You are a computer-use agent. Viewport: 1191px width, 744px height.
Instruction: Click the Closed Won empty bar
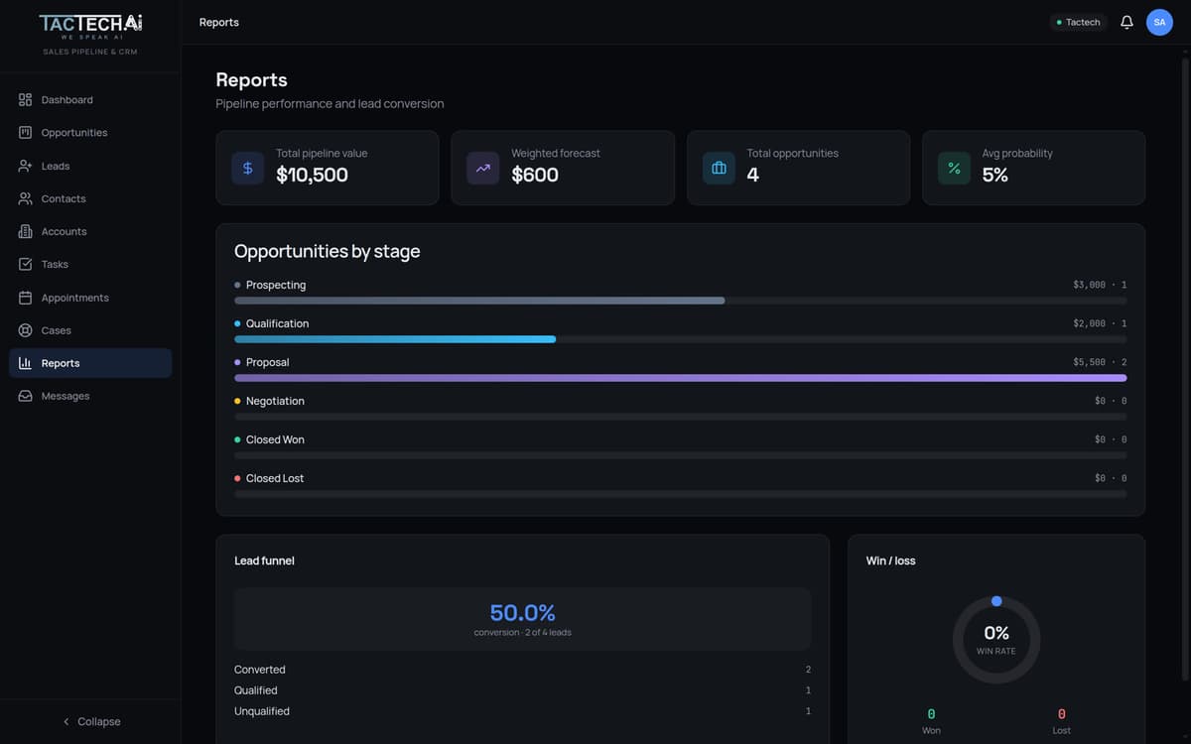[680, 455]
